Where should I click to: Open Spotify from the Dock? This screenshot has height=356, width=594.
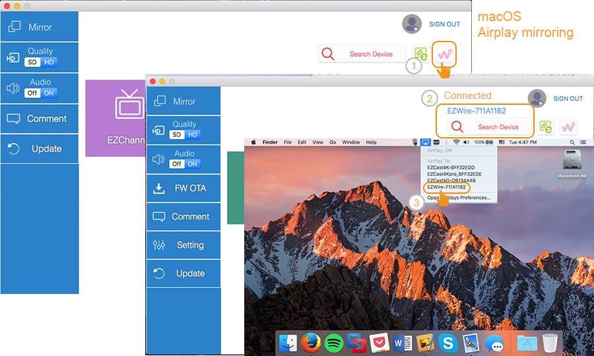(x=333, y=343)
